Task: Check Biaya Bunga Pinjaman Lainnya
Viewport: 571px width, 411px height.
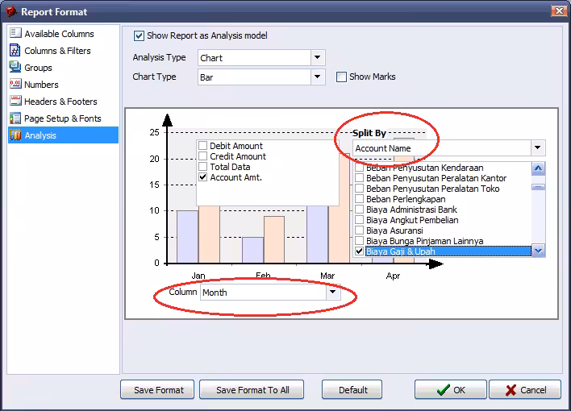Action: pos(360,241)
